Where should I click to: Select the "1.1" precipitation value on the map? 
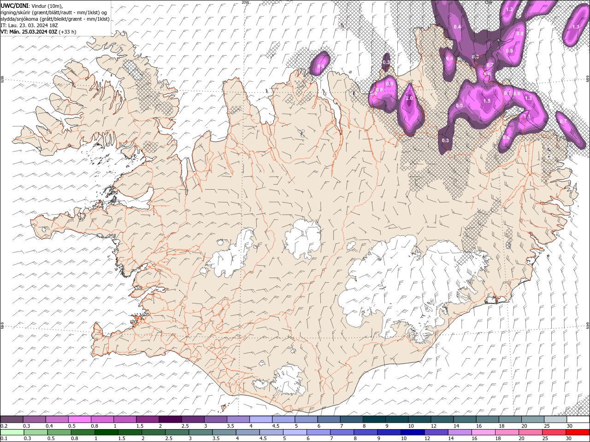(x=526, y=116)
